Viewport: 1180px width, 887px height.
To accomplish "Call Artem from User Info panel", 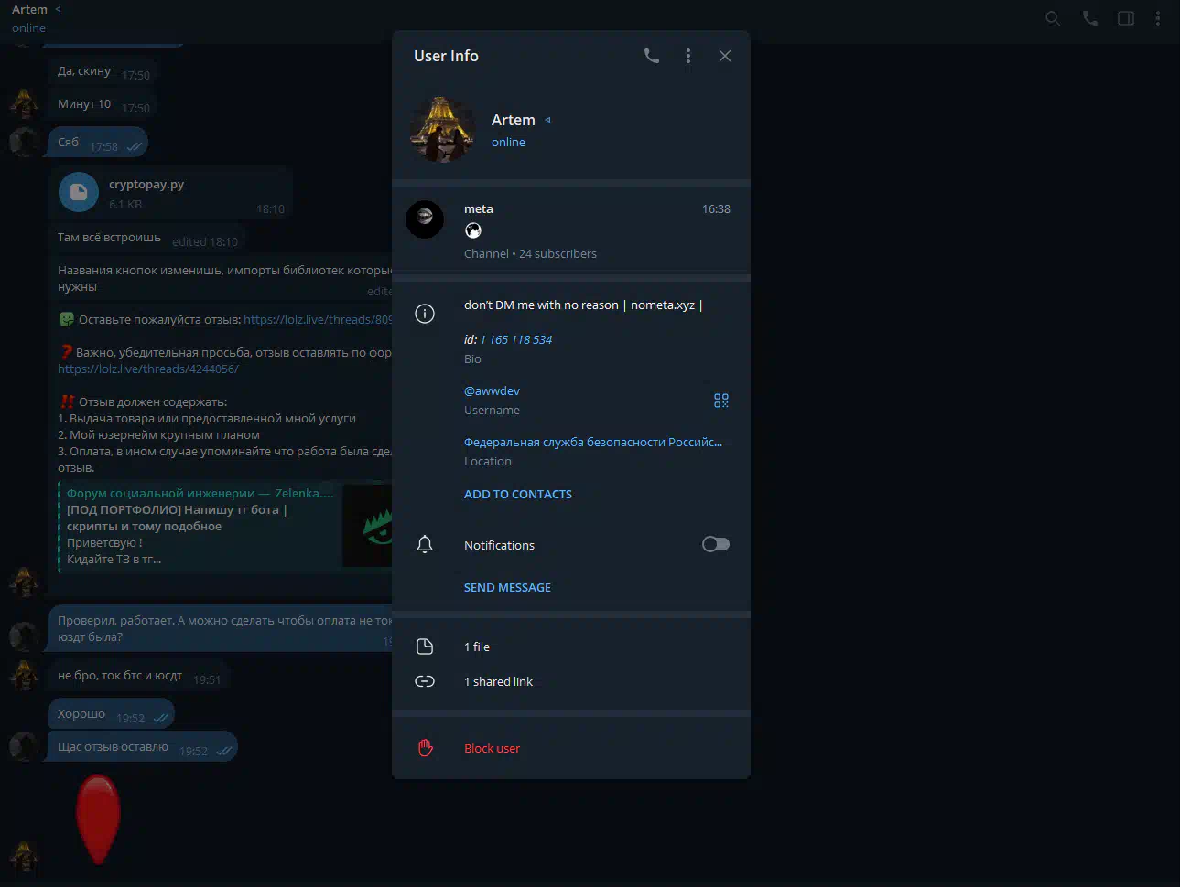I will click(652, 56).
